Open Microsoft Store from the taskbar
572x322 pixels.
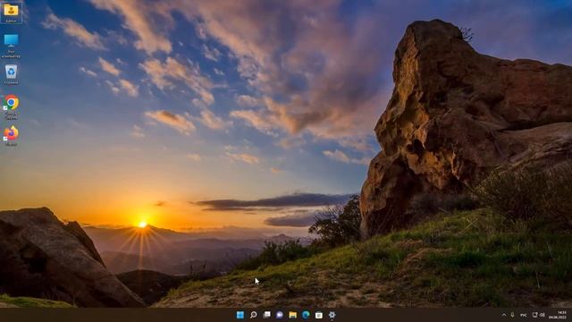(x=319, y=315)
